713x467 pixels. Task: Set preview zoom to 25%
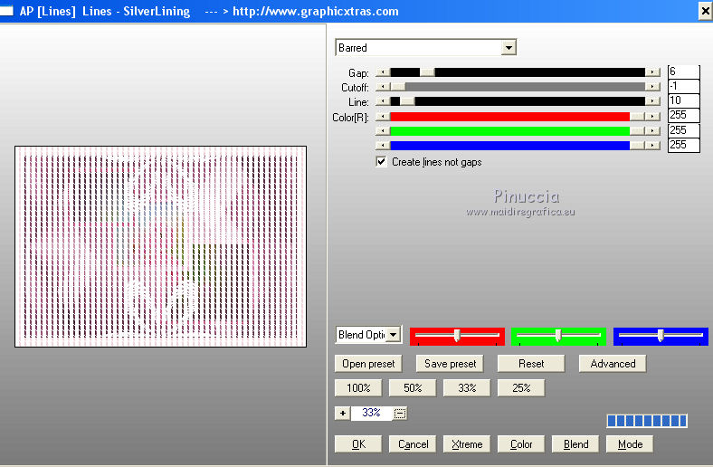tap(521, 388)
